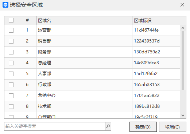
Task: Click the # column header
Action: pyautogui.click(x=27, y=21)
